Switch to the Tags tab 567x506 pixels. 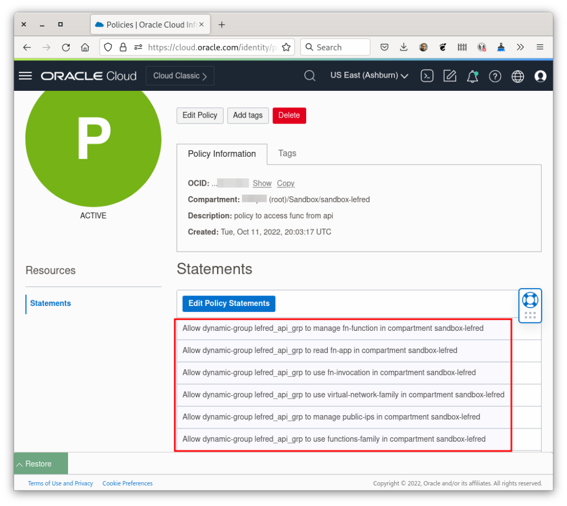click(287, 153)
